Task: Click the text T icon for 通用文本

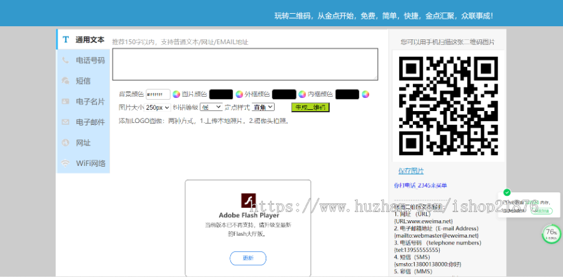Action: coord(65,39)
